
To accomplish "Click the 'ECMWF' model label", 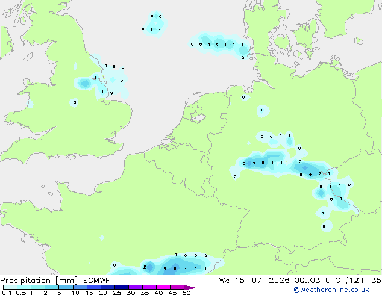I will click(97, 281).
